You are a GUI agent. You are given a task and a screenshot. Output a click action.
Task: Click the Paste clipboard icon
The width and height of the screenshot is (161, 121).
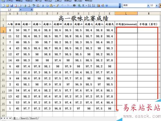[x=51, y=5]
